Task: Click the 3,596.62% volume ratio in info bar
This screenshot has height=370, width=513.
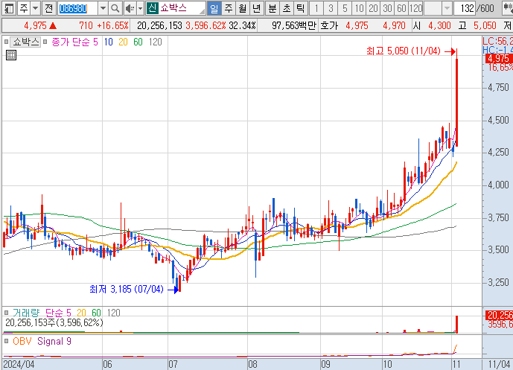Action: 205,25
